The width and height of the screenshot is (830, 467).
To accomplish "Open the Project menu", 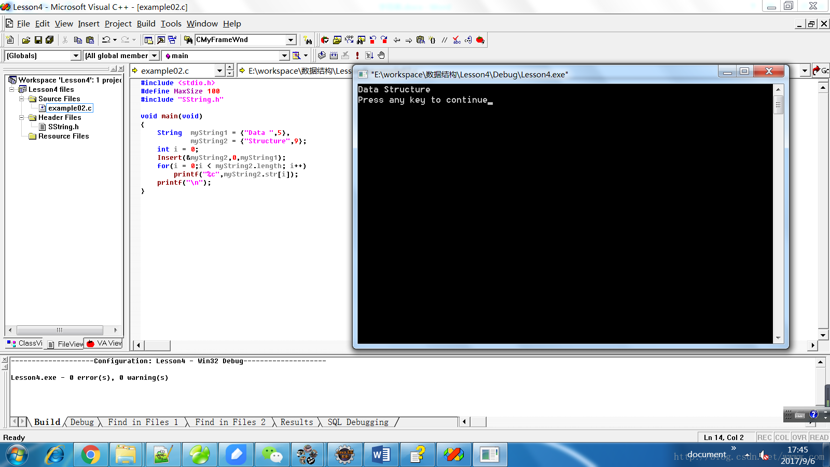I will 118,23.
